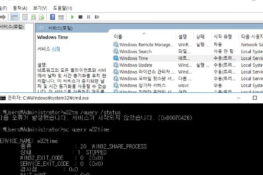Click the Network Se... logon cell

pos(252,45)
